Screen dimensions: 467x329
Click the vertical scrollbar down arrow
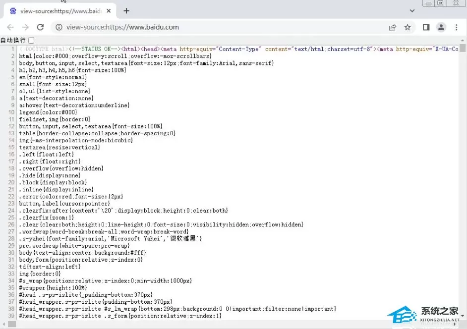(462, 315)
